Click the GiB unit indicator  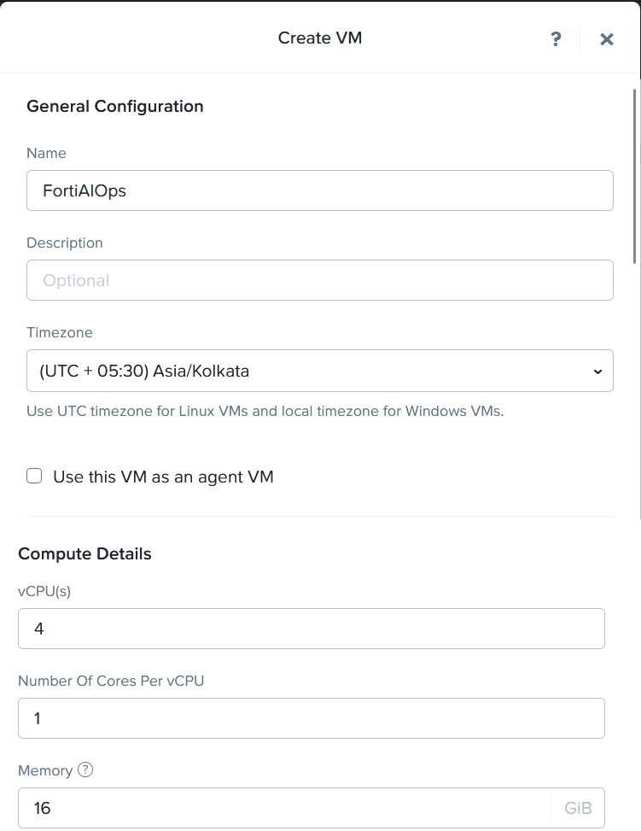point(578,808)
